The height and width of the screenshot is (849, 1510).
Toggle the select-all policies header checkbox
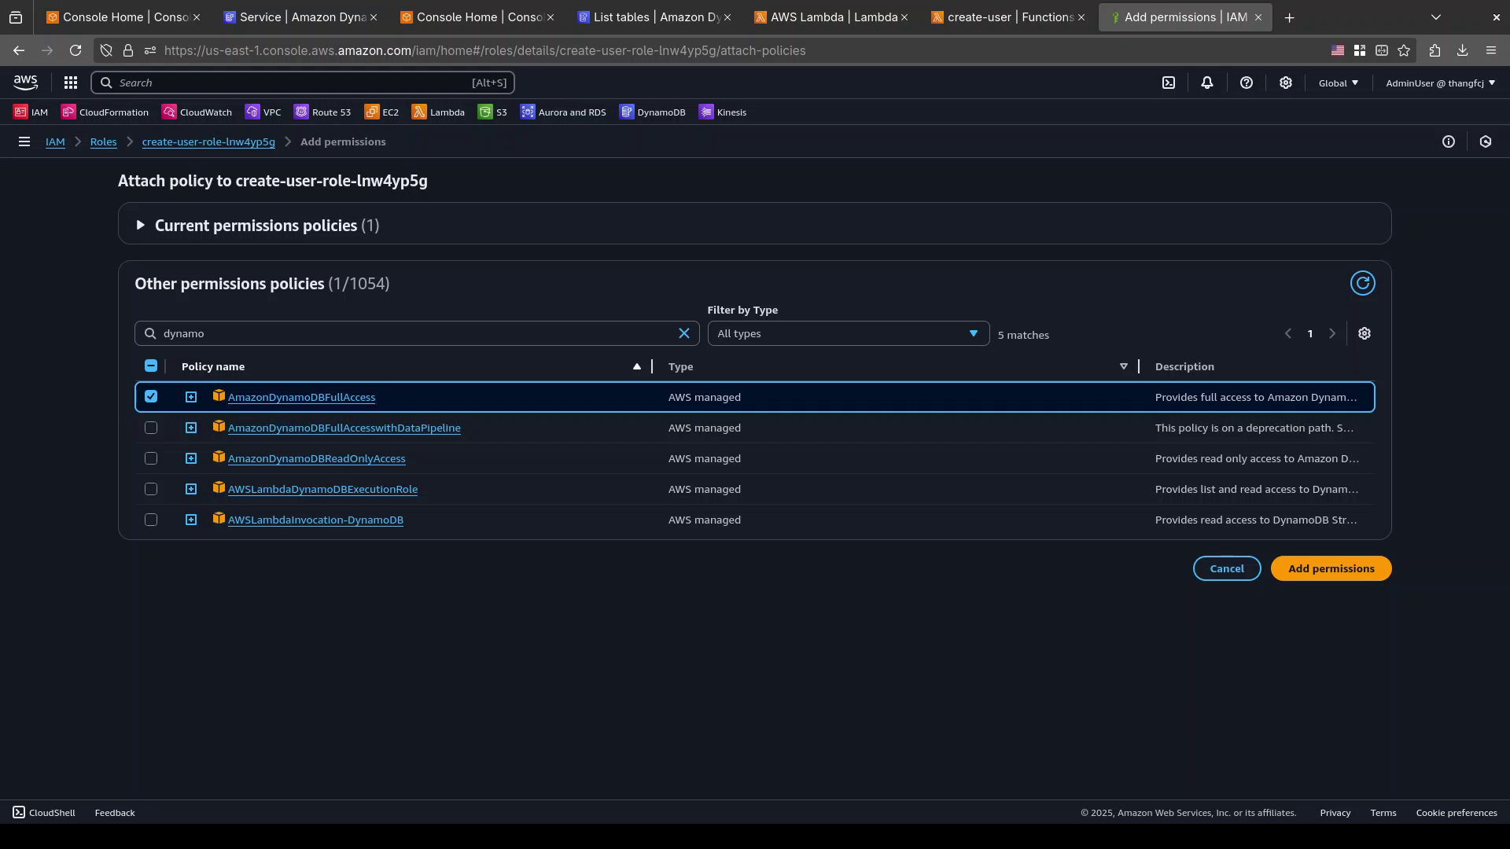tap(151, 366)
